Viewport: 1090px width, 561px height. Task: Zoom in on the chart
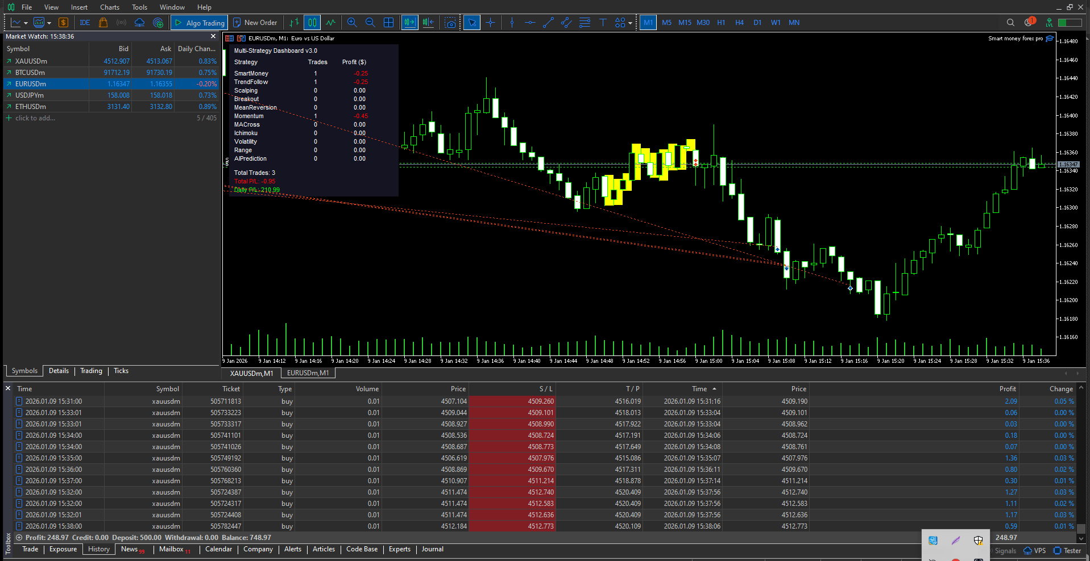tap(352, 23)
